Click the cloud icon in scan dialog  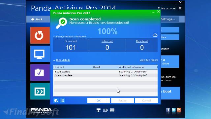pyautogui.click(x=155, y=35)
